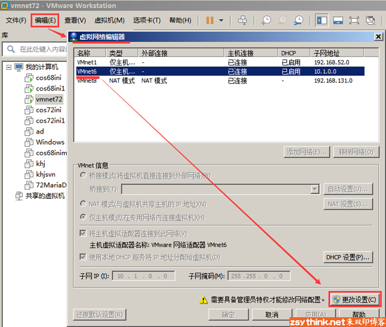Click the send Ctrl+Alt+Del icon
386x327 pixels.
tap(242, 20)
